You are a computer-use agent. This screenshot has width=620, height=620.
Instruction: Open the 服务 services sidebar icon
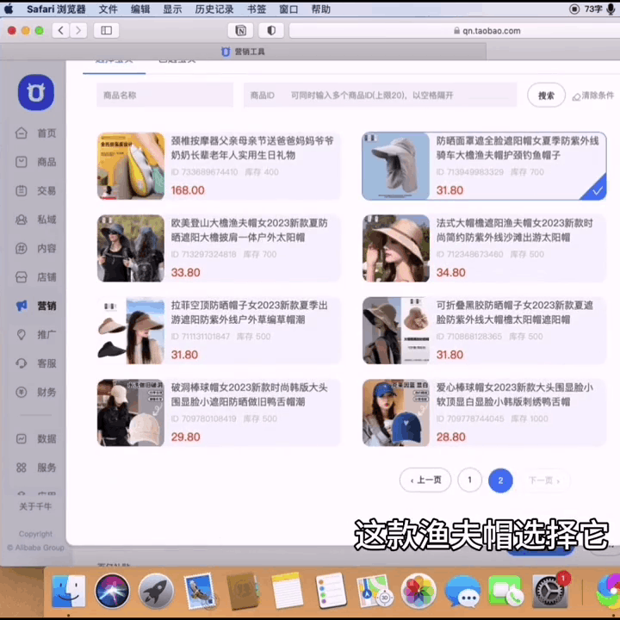(22, 468)
